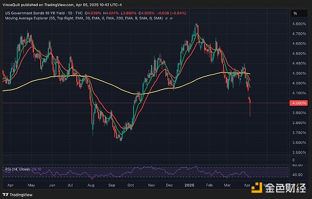Click the TradingView logo at bottom left
The image size is (312, 199).
click(18, 195)
